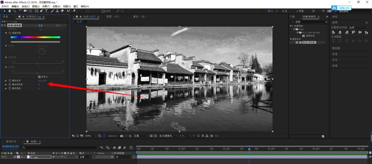Switch to the 渲染队列 tab
Screen dimensions: 372x164
coord(11,142)
